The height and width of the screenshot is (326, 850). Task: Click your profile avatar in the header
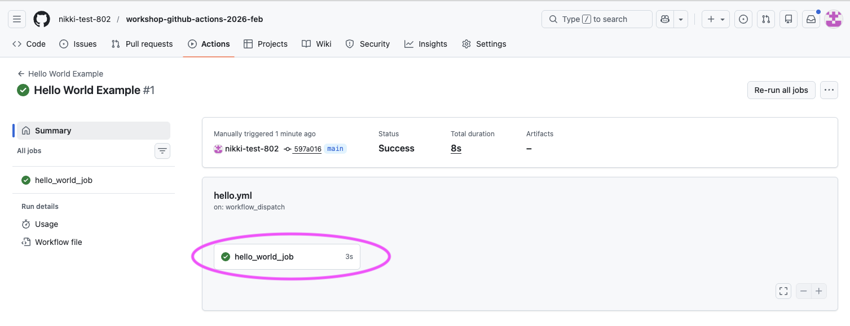tap(833, 19)
